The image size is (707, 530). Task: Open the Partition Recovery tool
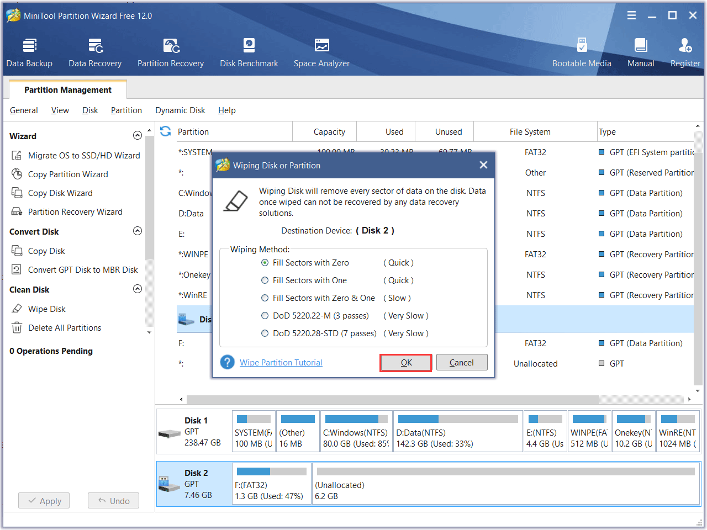[171, 53]
